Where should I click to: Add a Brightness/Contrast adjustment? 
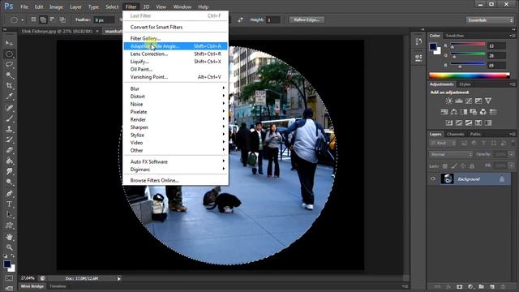pyautogui.click(x=448, y=101)
